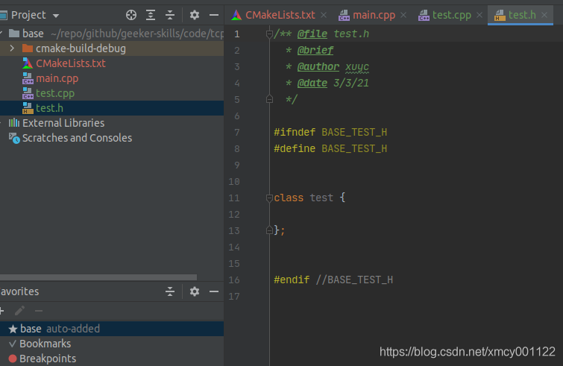Click line number 10 in the gutter
Screen dimensions: 563x366
point(233,182)
